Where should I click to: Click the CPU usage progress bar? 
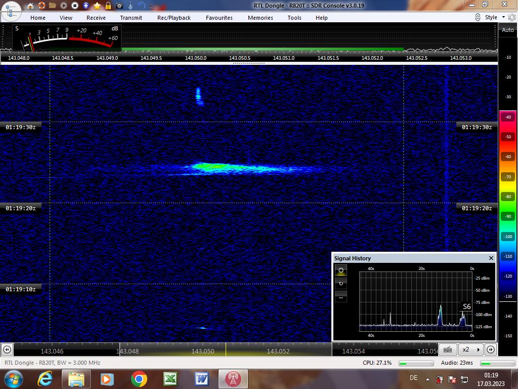(416, 363)
